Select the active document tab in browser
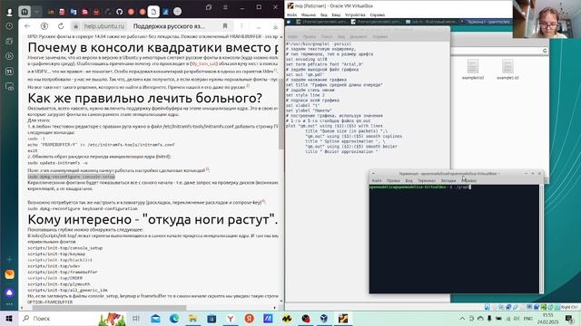 point(153,12)
